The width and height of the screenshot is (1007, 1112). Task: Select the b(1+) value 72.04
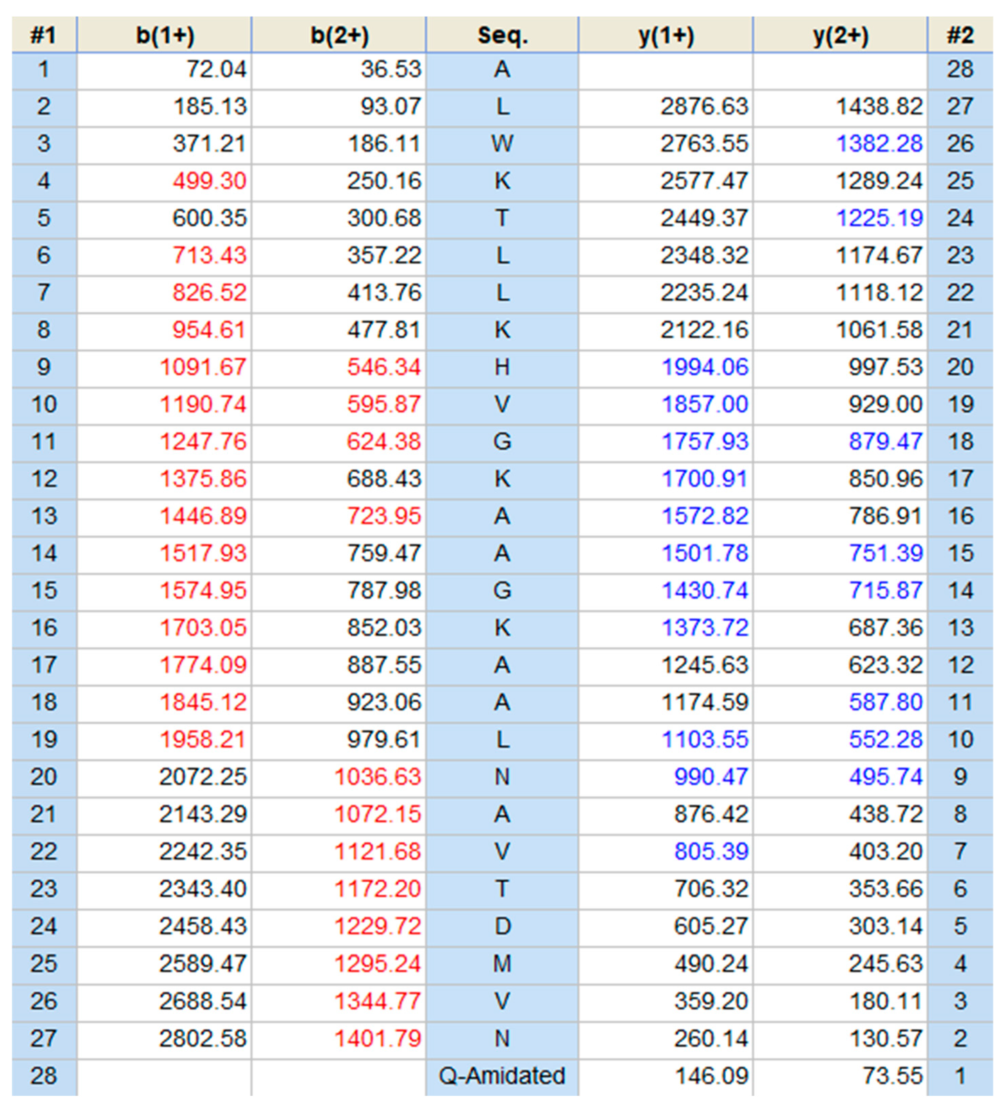click(216, 69)
